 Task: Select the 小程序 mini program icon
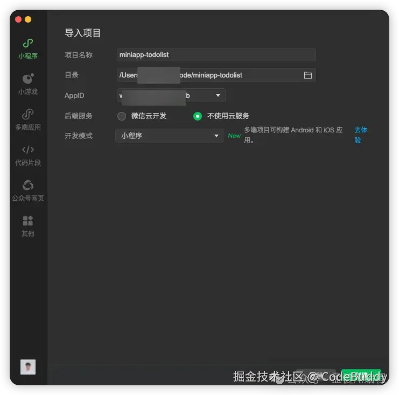[28, 43]
